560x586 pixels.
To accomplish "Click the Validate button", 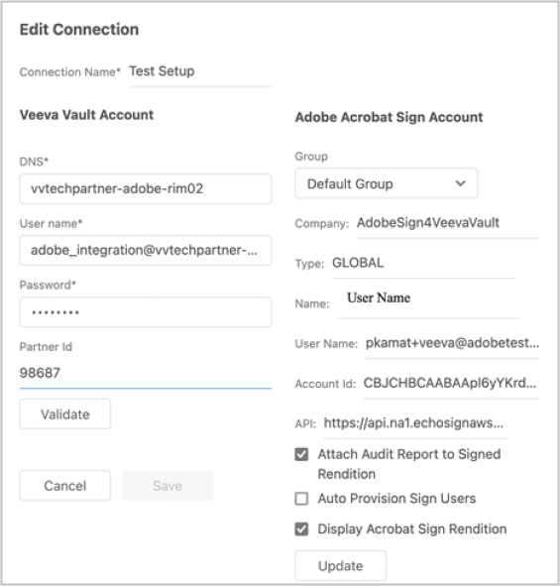I will (x=65, y=414).
